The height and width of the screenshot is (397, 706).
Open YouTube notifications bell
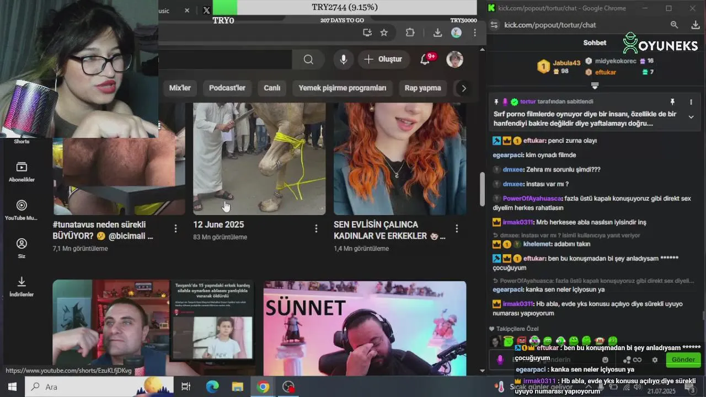pyautogui.click(x=425, y=60)
